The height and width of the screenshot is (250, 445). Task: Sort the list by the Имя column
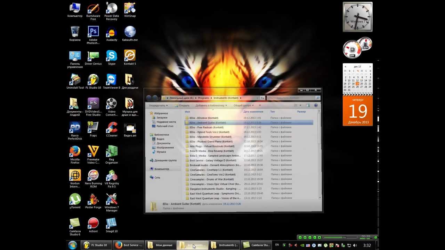(187, 112)
